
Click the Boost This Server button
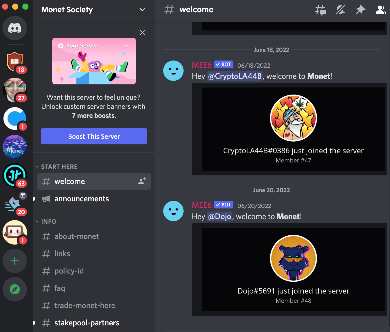tap(94, 136)
